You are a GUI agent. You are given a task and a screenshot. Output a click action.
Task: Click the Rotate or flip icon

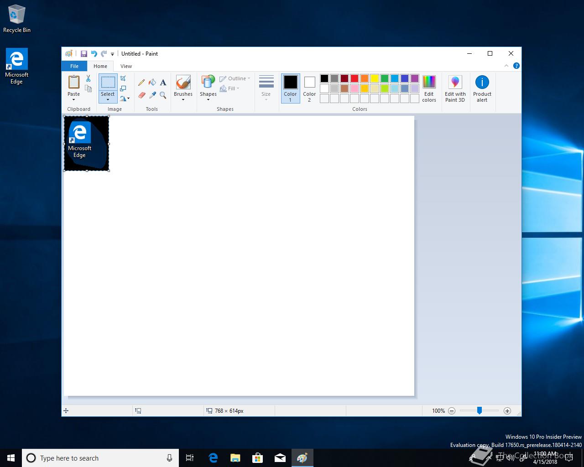point(125,98)
